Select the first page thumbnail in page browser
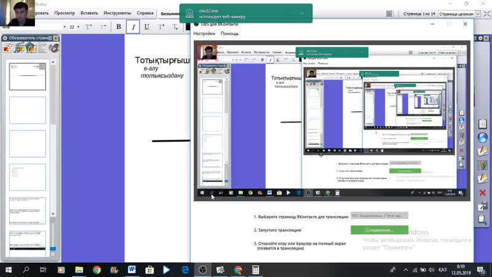The image size is (492, 277). pos(27,75)
